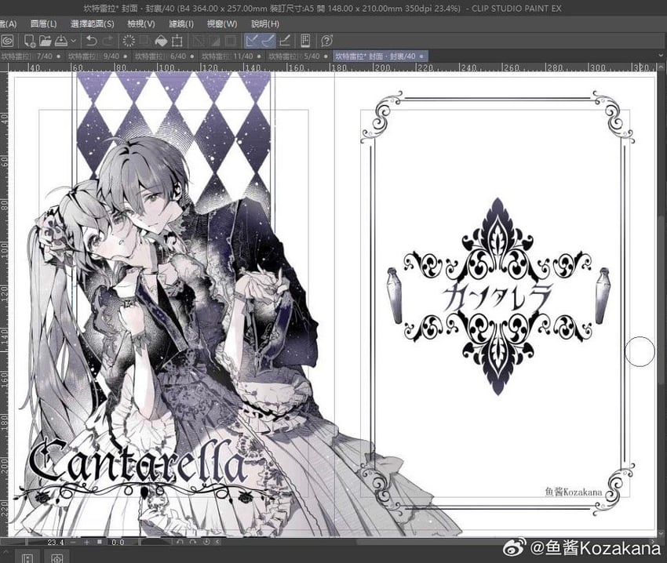This screenshot has height=563, width=667.
Task: Open the 選擇範圍(S) Selection menu
Action: pos(93,24)
